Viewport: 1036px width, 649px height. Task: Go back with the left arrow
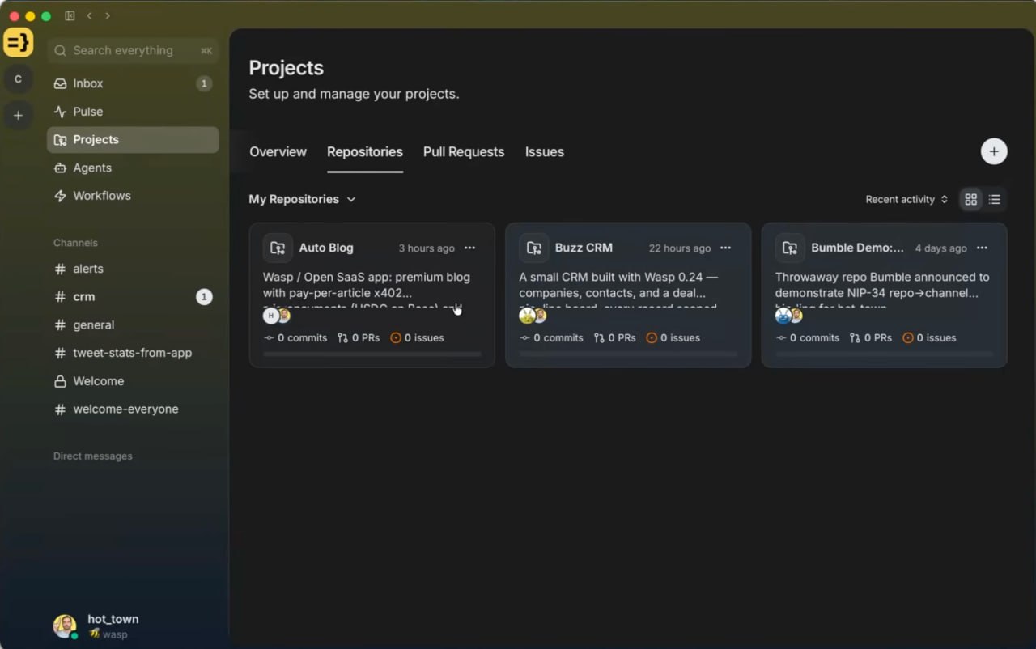tap(89, 15)
